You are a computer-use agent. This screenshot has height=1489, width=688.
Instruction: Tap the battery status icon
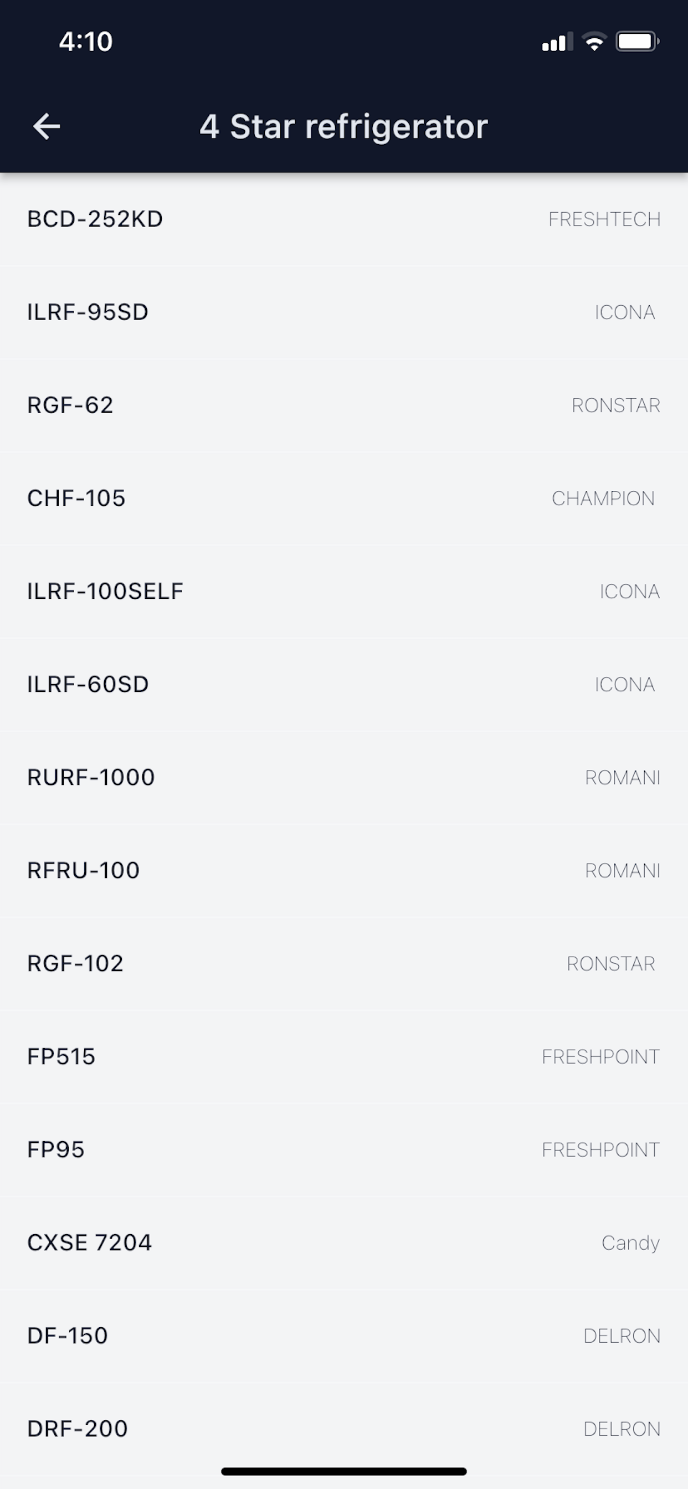pos(637,42)
